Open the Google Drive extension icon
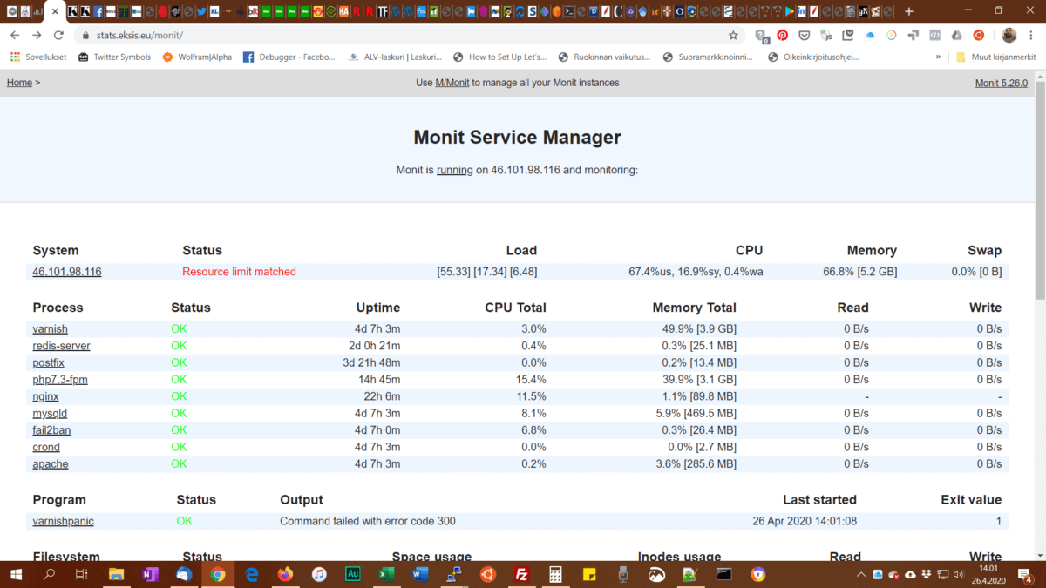Image resolution: width=1046 pixels, height=588 pixels. pos(955,33)
